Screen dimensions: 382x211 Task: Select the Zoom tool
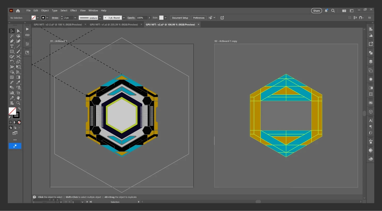click(18, 103)
